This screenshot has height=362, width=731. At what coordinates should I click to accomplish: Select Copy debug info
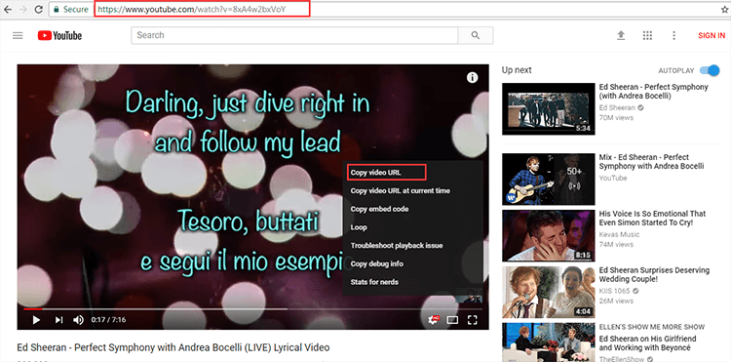coord(376,263)
